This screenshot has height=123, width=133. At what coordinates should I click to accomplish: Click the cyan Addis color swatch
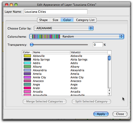pyautogui.click(x=27, y=63)
